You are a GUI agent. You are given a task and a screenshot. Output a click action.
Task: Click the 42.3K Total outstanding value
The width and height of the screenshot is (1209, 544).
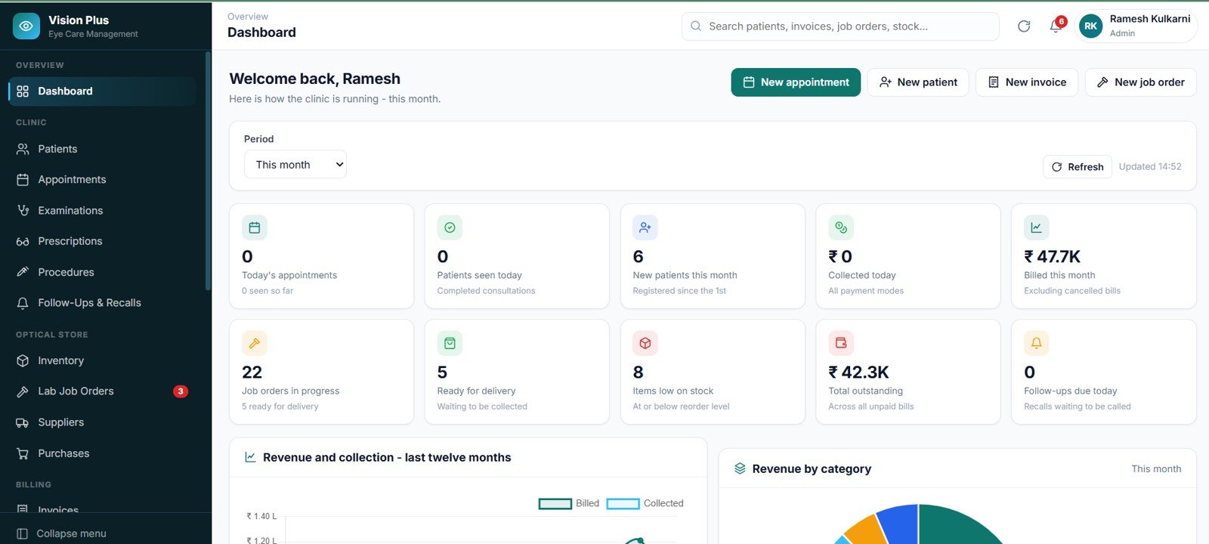point(858,372)
